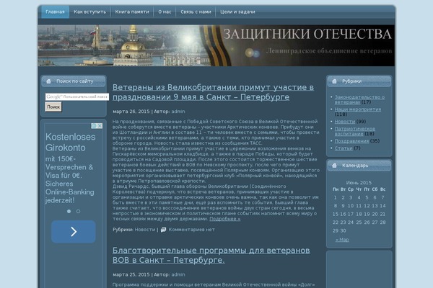This screenshot has height=288, width=433.
Task: Open the AdChoices info icon
Action: pyautogui.click(x=94, y=126)
